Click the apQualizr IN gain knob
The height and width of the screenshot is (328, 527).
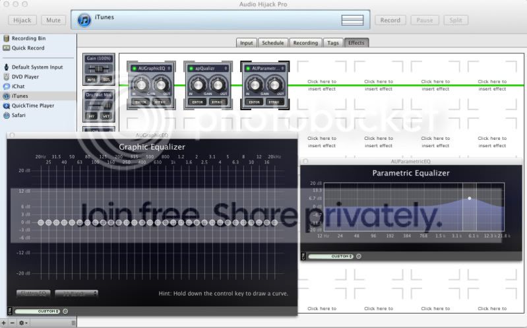[x=198, y=84]
